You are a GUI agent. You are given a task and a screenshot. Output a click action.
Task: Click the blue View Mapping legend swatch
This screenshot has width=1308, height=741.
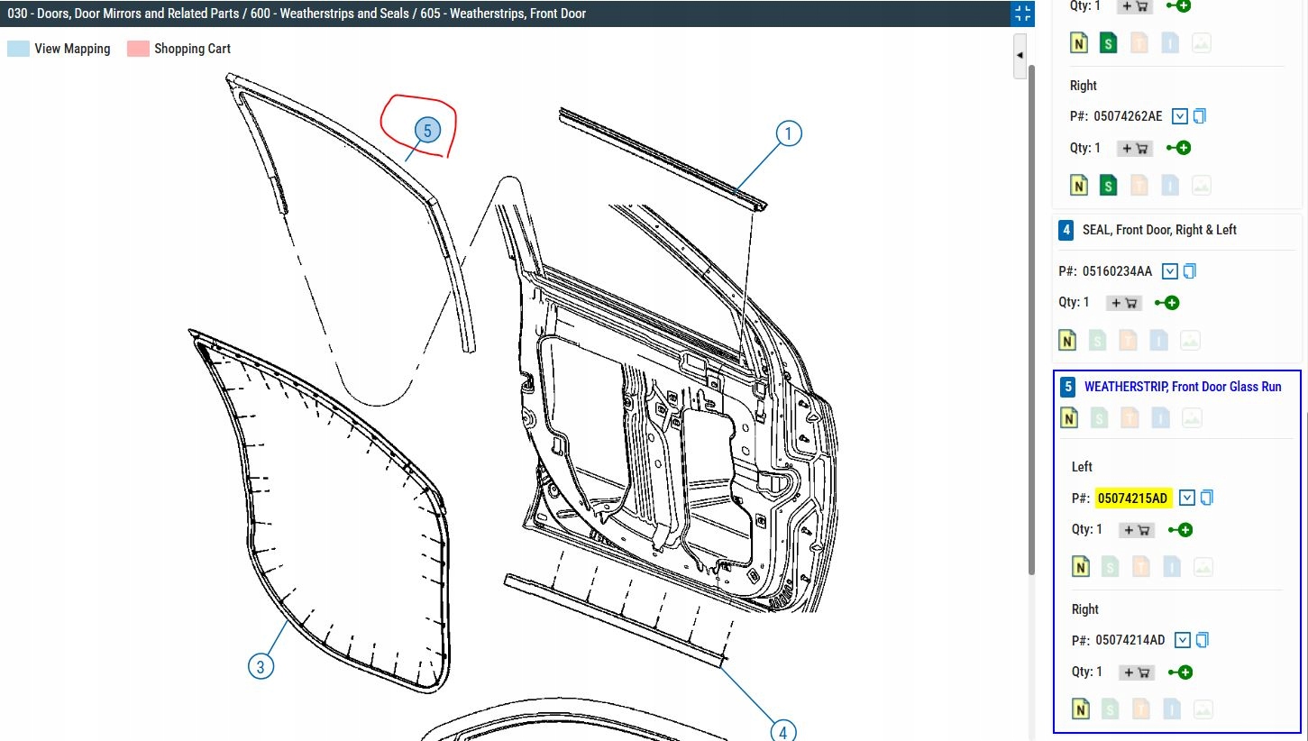18,49
